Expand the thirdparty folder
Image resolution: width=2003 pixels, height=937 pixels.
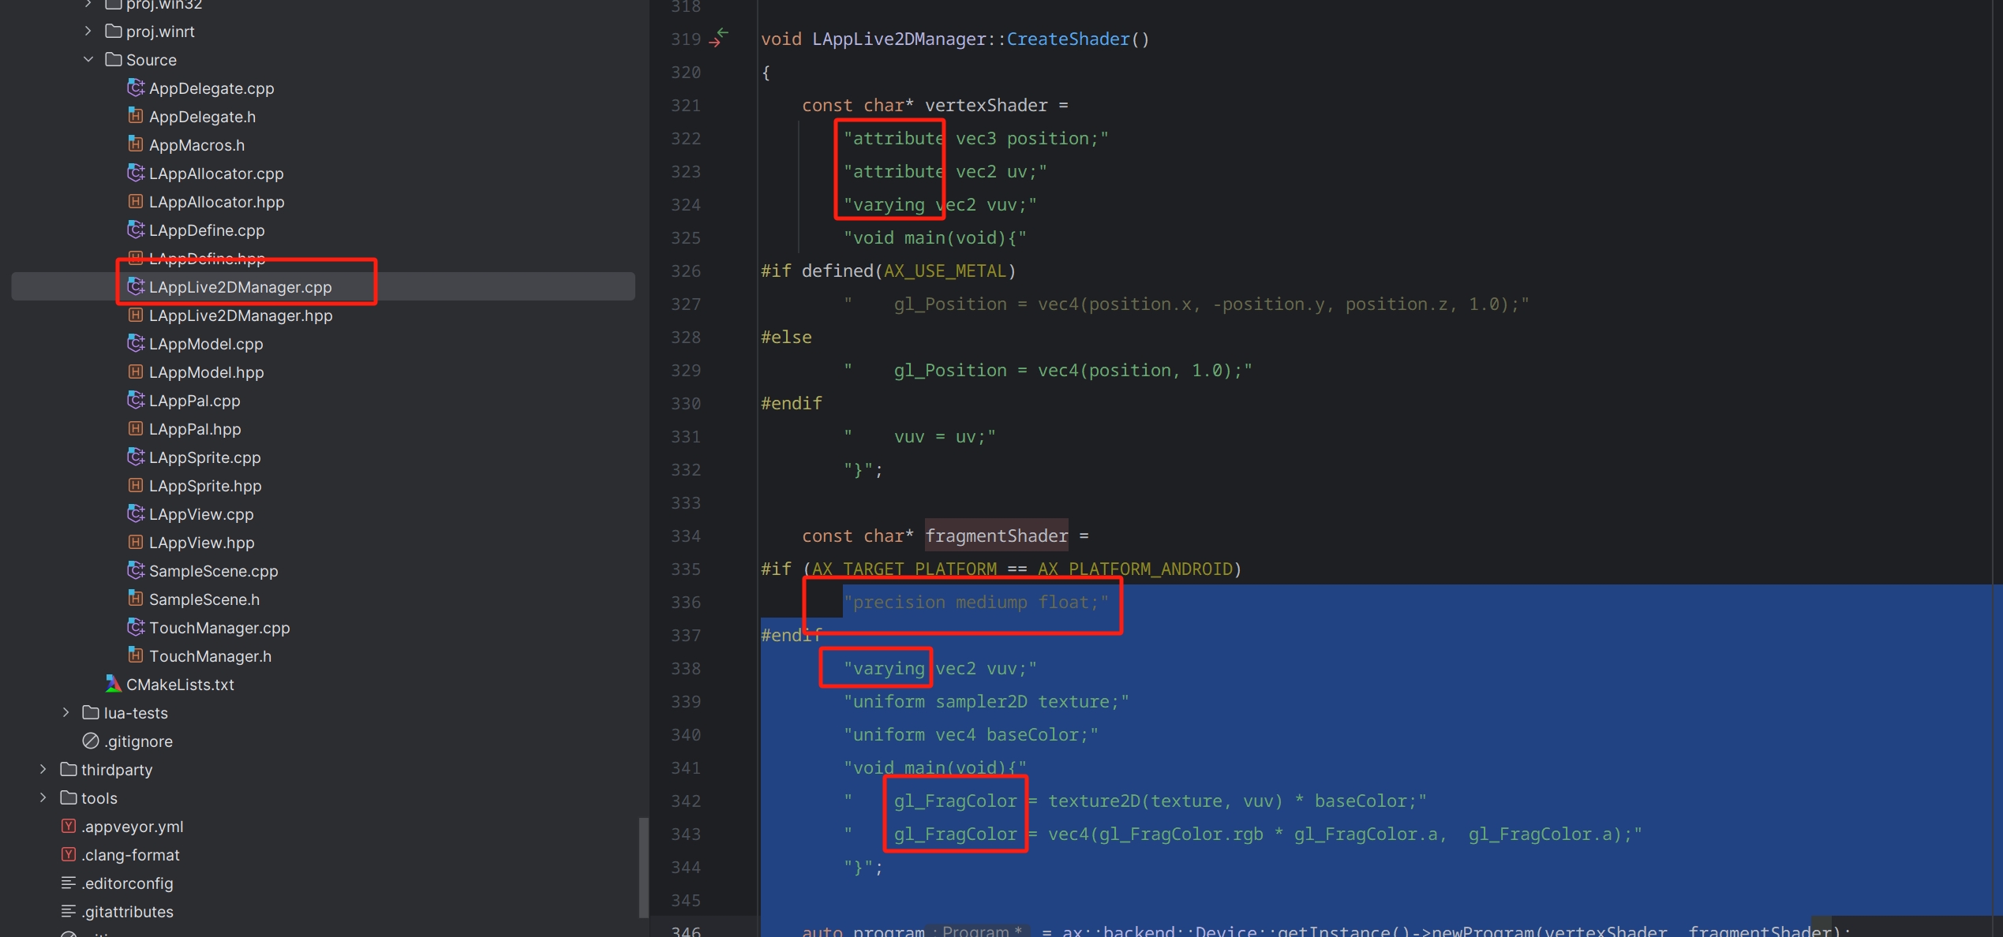[43, 769]
